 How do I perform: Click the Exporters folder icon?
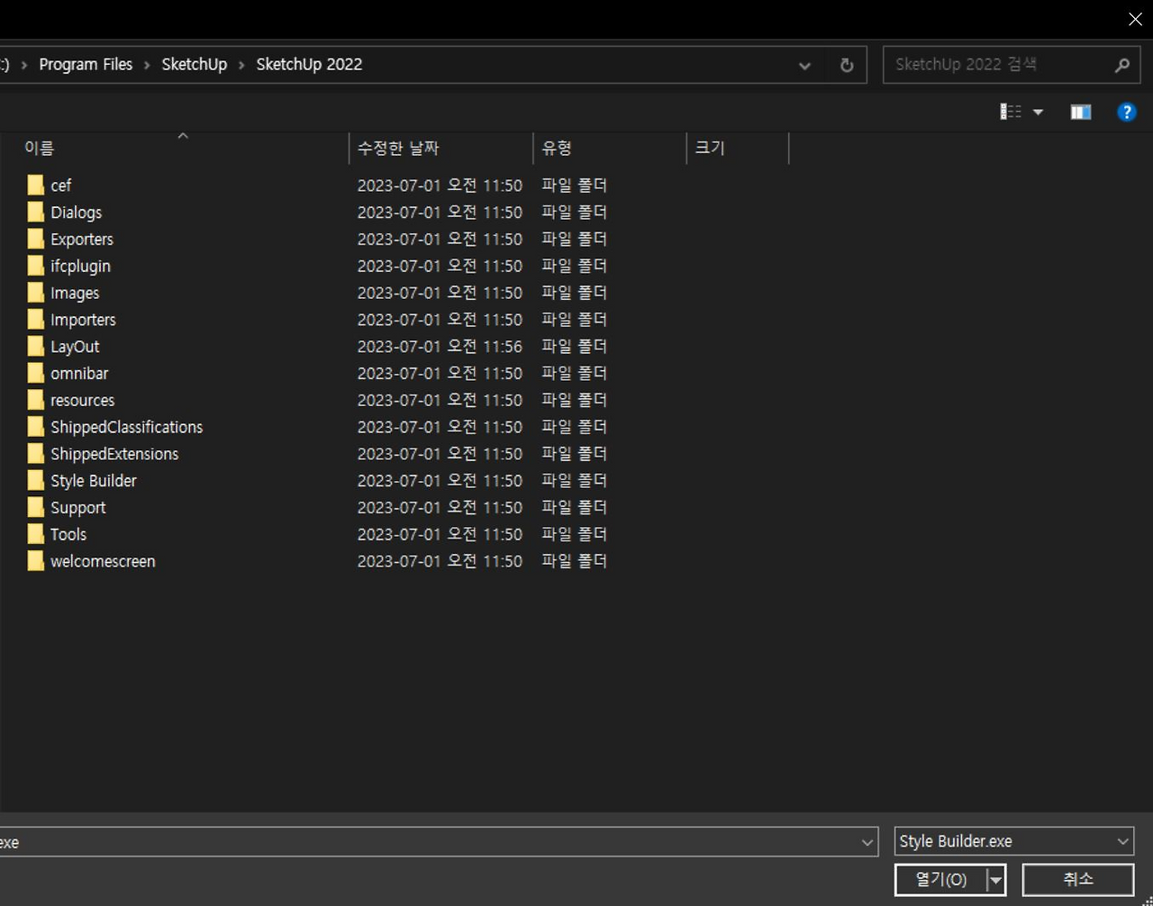pos(35,240)
